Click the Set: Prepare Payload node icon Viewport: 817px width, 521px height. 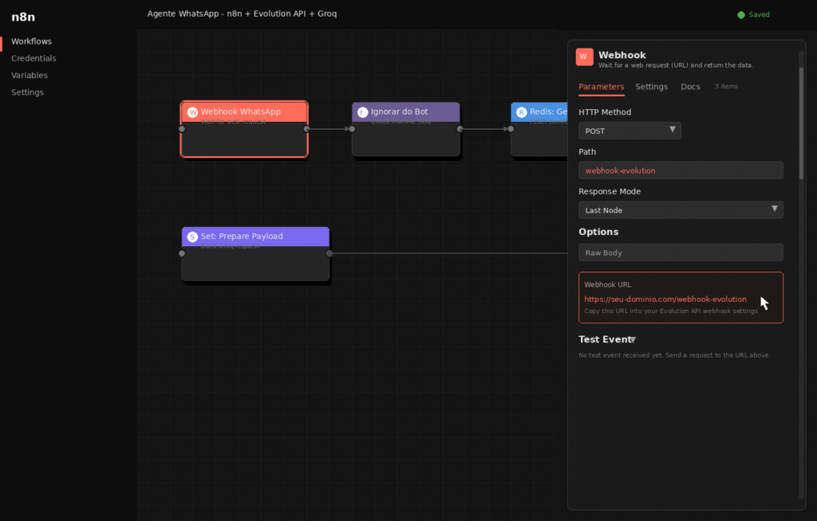(192, 237)
